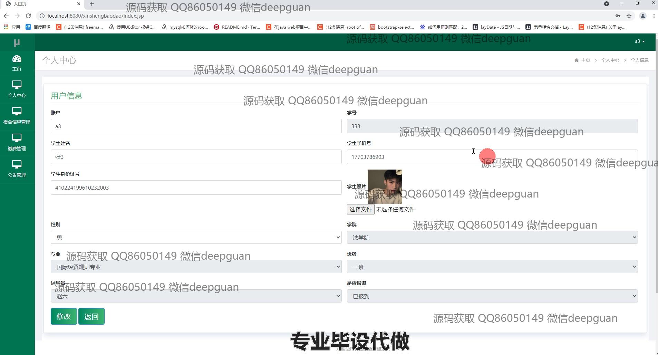Open 如何用正则匹配 bookmark
This screenshot has height=355, width=658.
click(444, 27)
